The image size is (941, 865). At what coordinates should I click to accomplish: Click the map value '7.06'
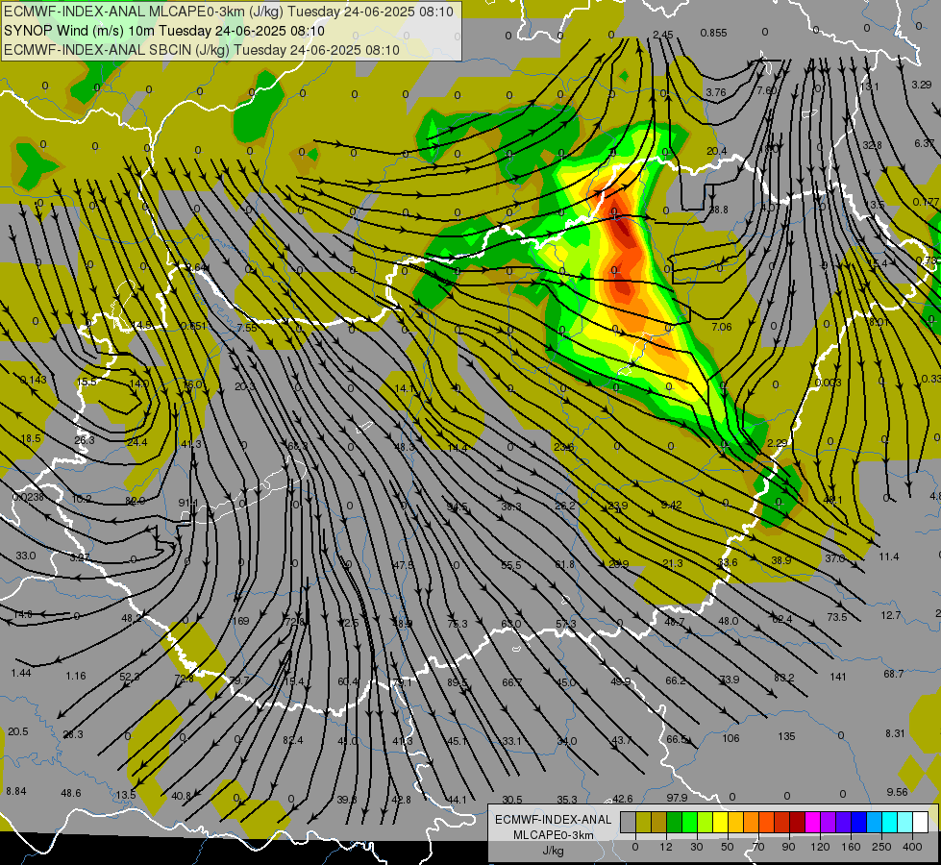(x=721, y=327)
